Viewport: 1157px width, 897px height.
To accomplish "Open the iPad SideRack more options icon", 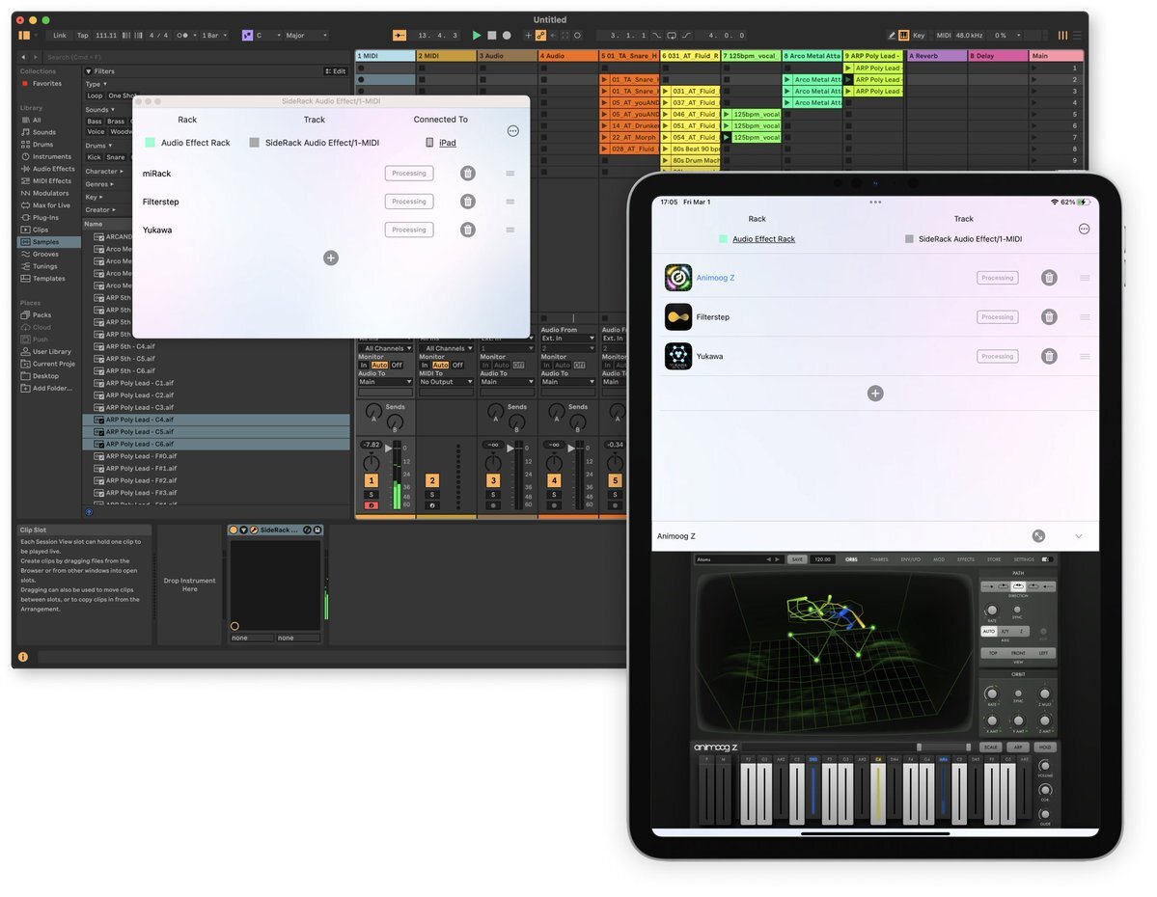I will [1084, 229].
